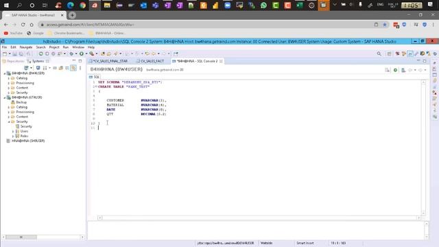This screenshot has width=439, height=247.
Task: Click the CREATE TABLE line in editor
Action: (x=123, y=87)
